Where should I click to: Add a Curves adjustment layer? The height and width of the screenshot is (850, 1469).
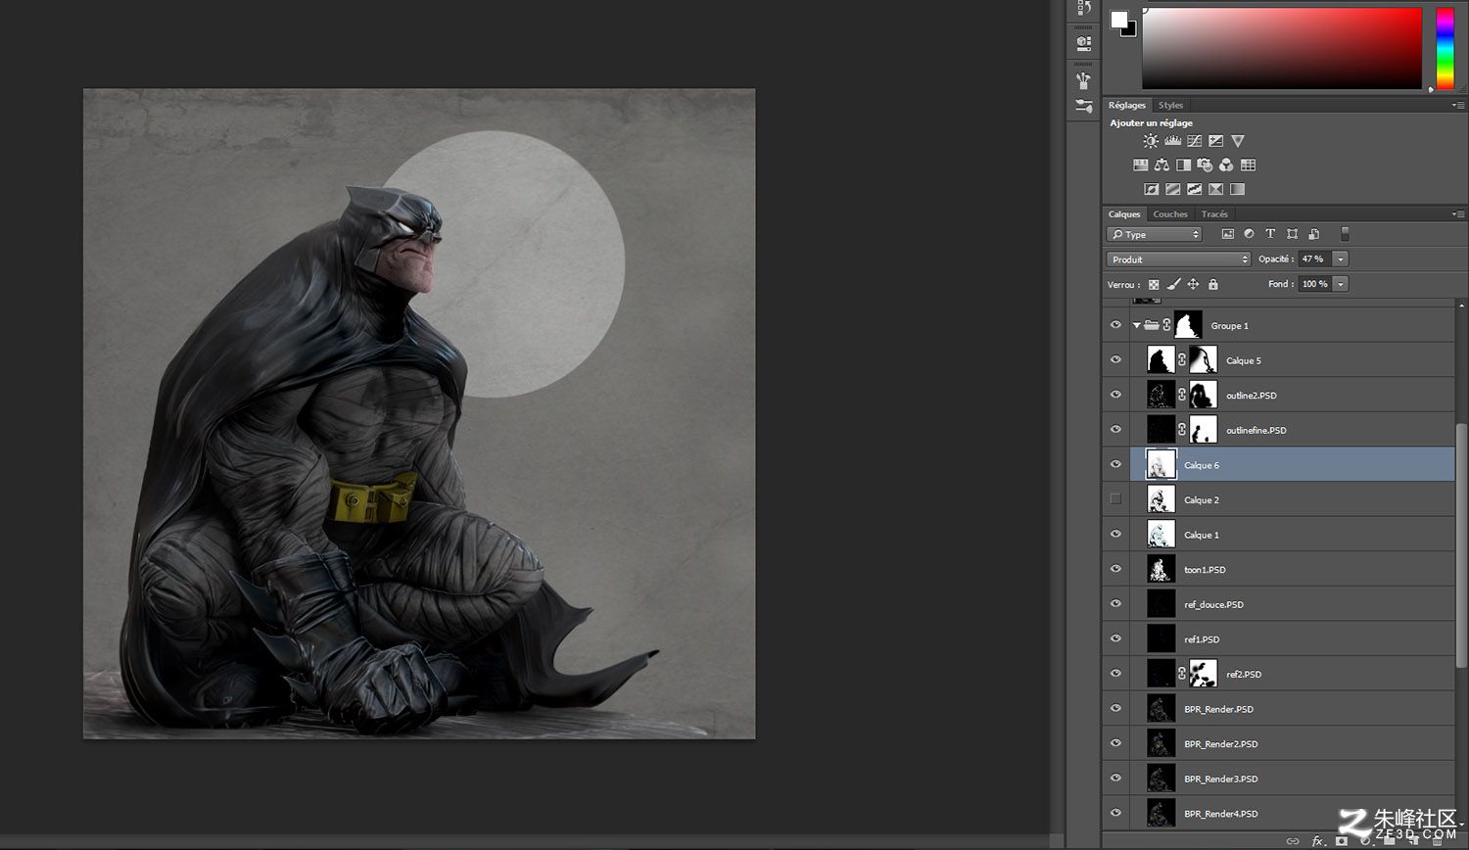click(1194, 141)
